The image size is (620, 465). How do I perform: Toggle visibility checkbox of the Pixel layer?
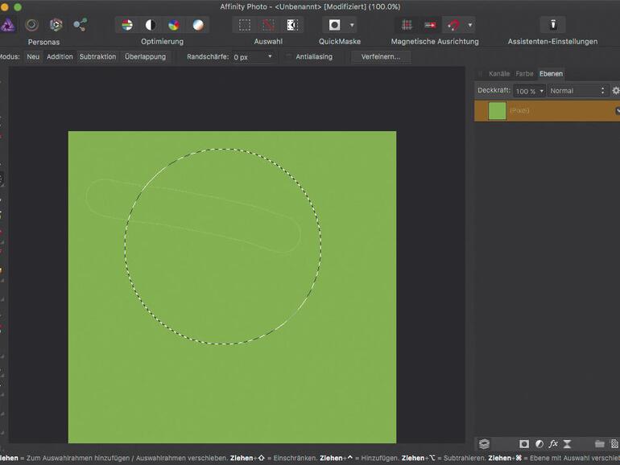[x=617, y=110]
